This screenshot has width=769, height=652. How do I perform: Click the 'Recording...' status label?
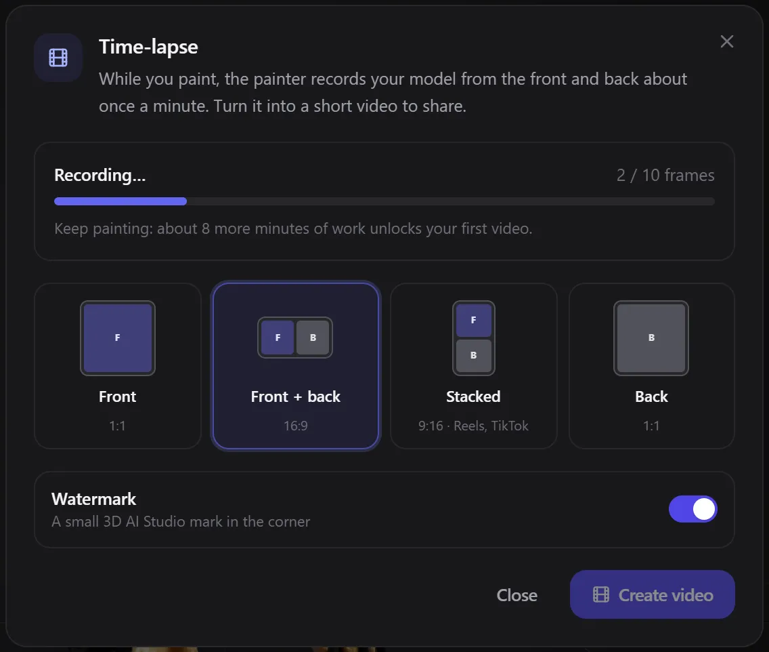click(100, 176)
